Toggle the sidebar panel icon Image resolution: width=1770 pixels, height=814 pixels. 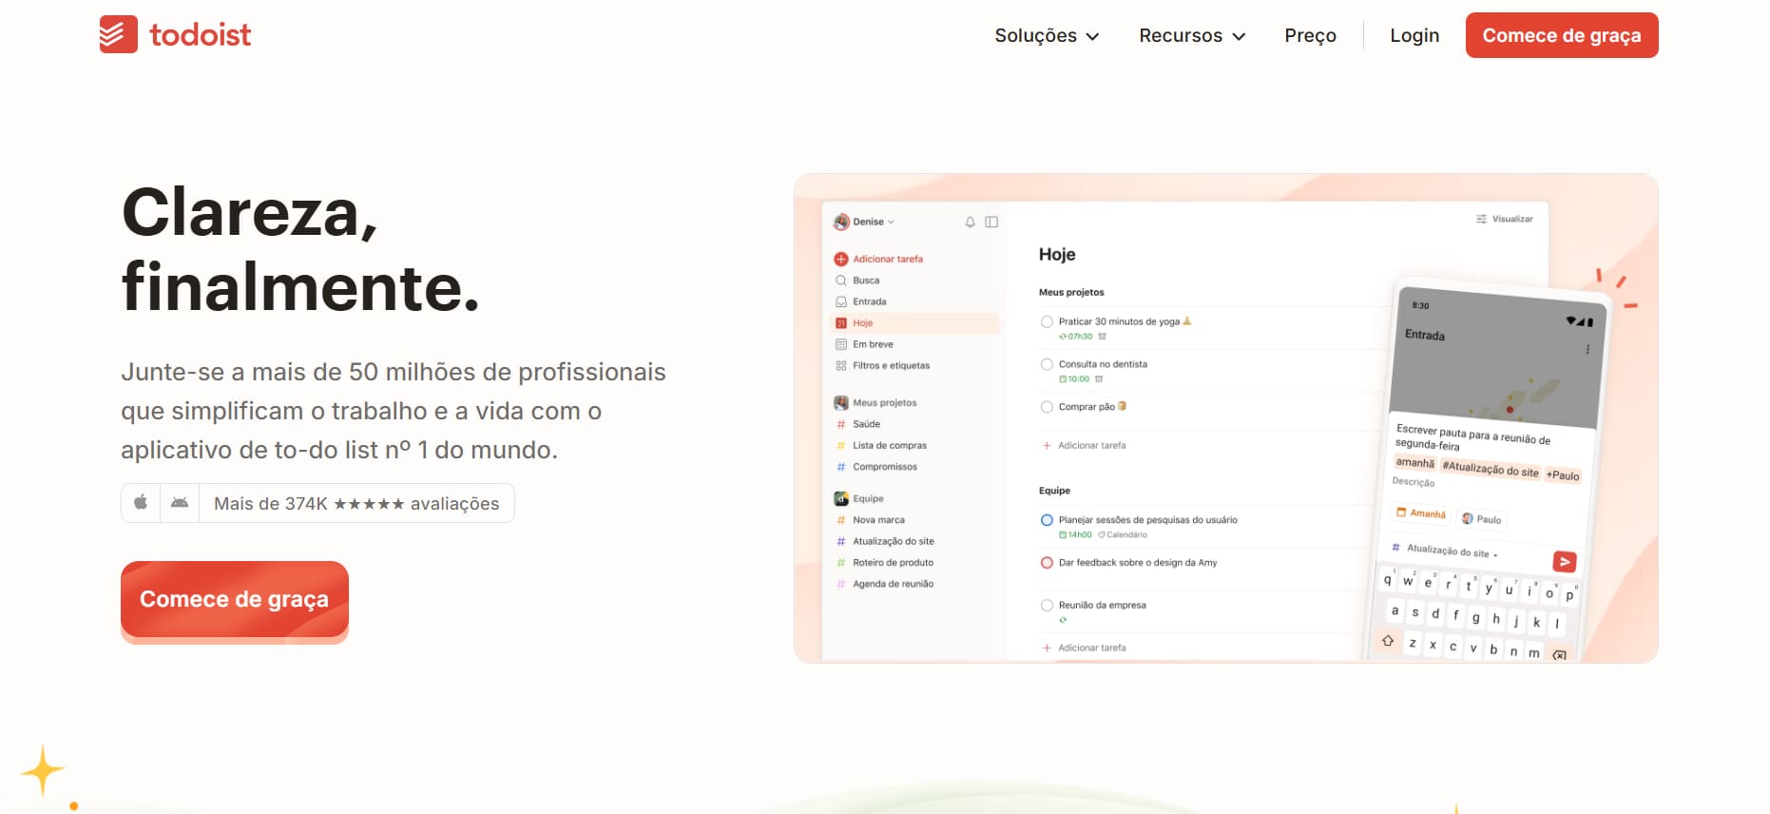click(x=991, y=222)
